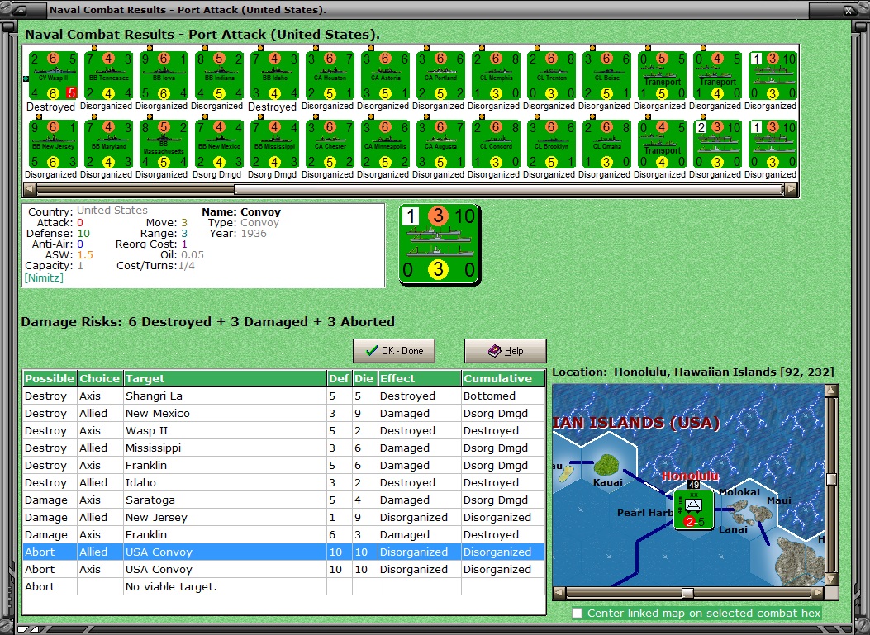Click the land unit counter on Honolulu hex
Viewport: 870px width, 635px height.
point(693,509)
